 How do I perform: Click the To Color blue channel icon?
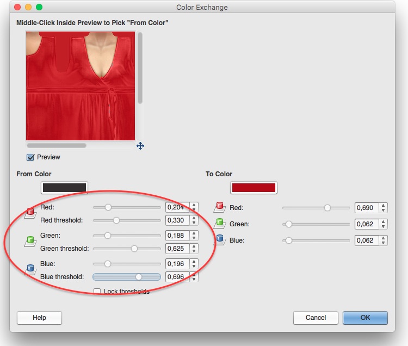pyautogui.click(x=220, y=240)
